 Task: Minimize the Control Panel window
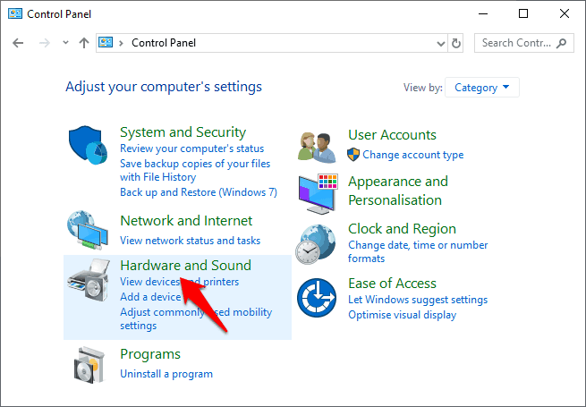[x=483, y=13]
